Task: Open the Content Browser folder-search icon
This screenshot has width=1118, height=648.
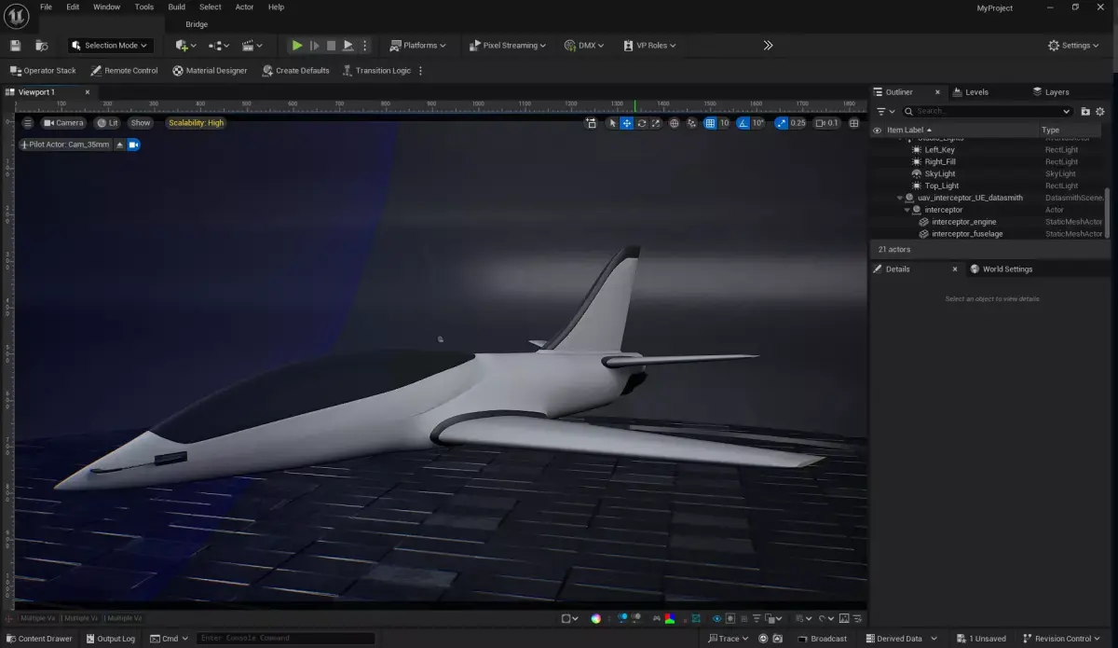Action: [x=41, y=45]
